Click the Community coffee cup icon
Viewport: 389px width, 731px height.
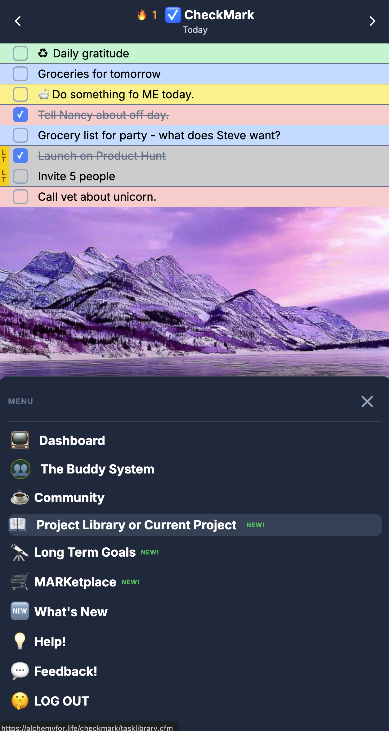pyautogui.click(x=20, y=497)
